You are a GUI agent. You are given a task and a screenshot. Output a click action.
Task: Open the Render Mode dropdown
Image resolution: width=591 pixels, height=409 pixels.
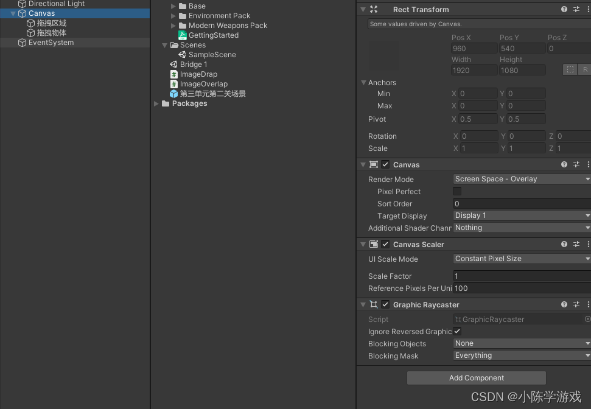pyautogui.click(x=520, y=178)
